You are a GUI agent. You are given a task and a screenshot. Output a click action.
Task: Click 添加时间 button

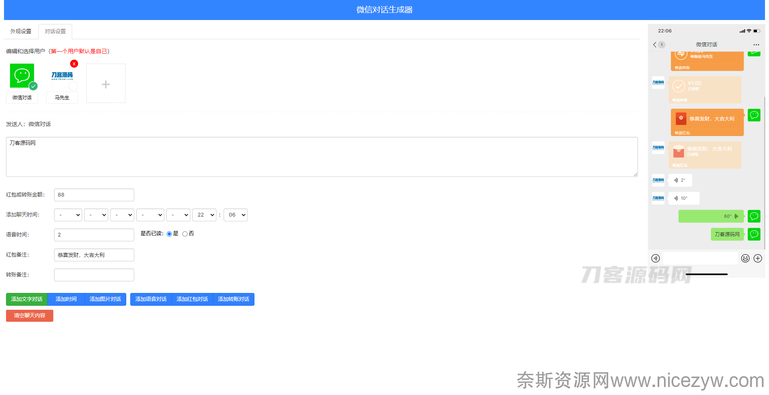66,299
